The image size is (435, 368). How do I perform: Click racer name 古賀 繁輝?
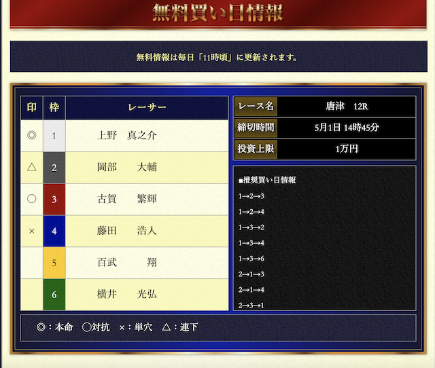point(127,199)
